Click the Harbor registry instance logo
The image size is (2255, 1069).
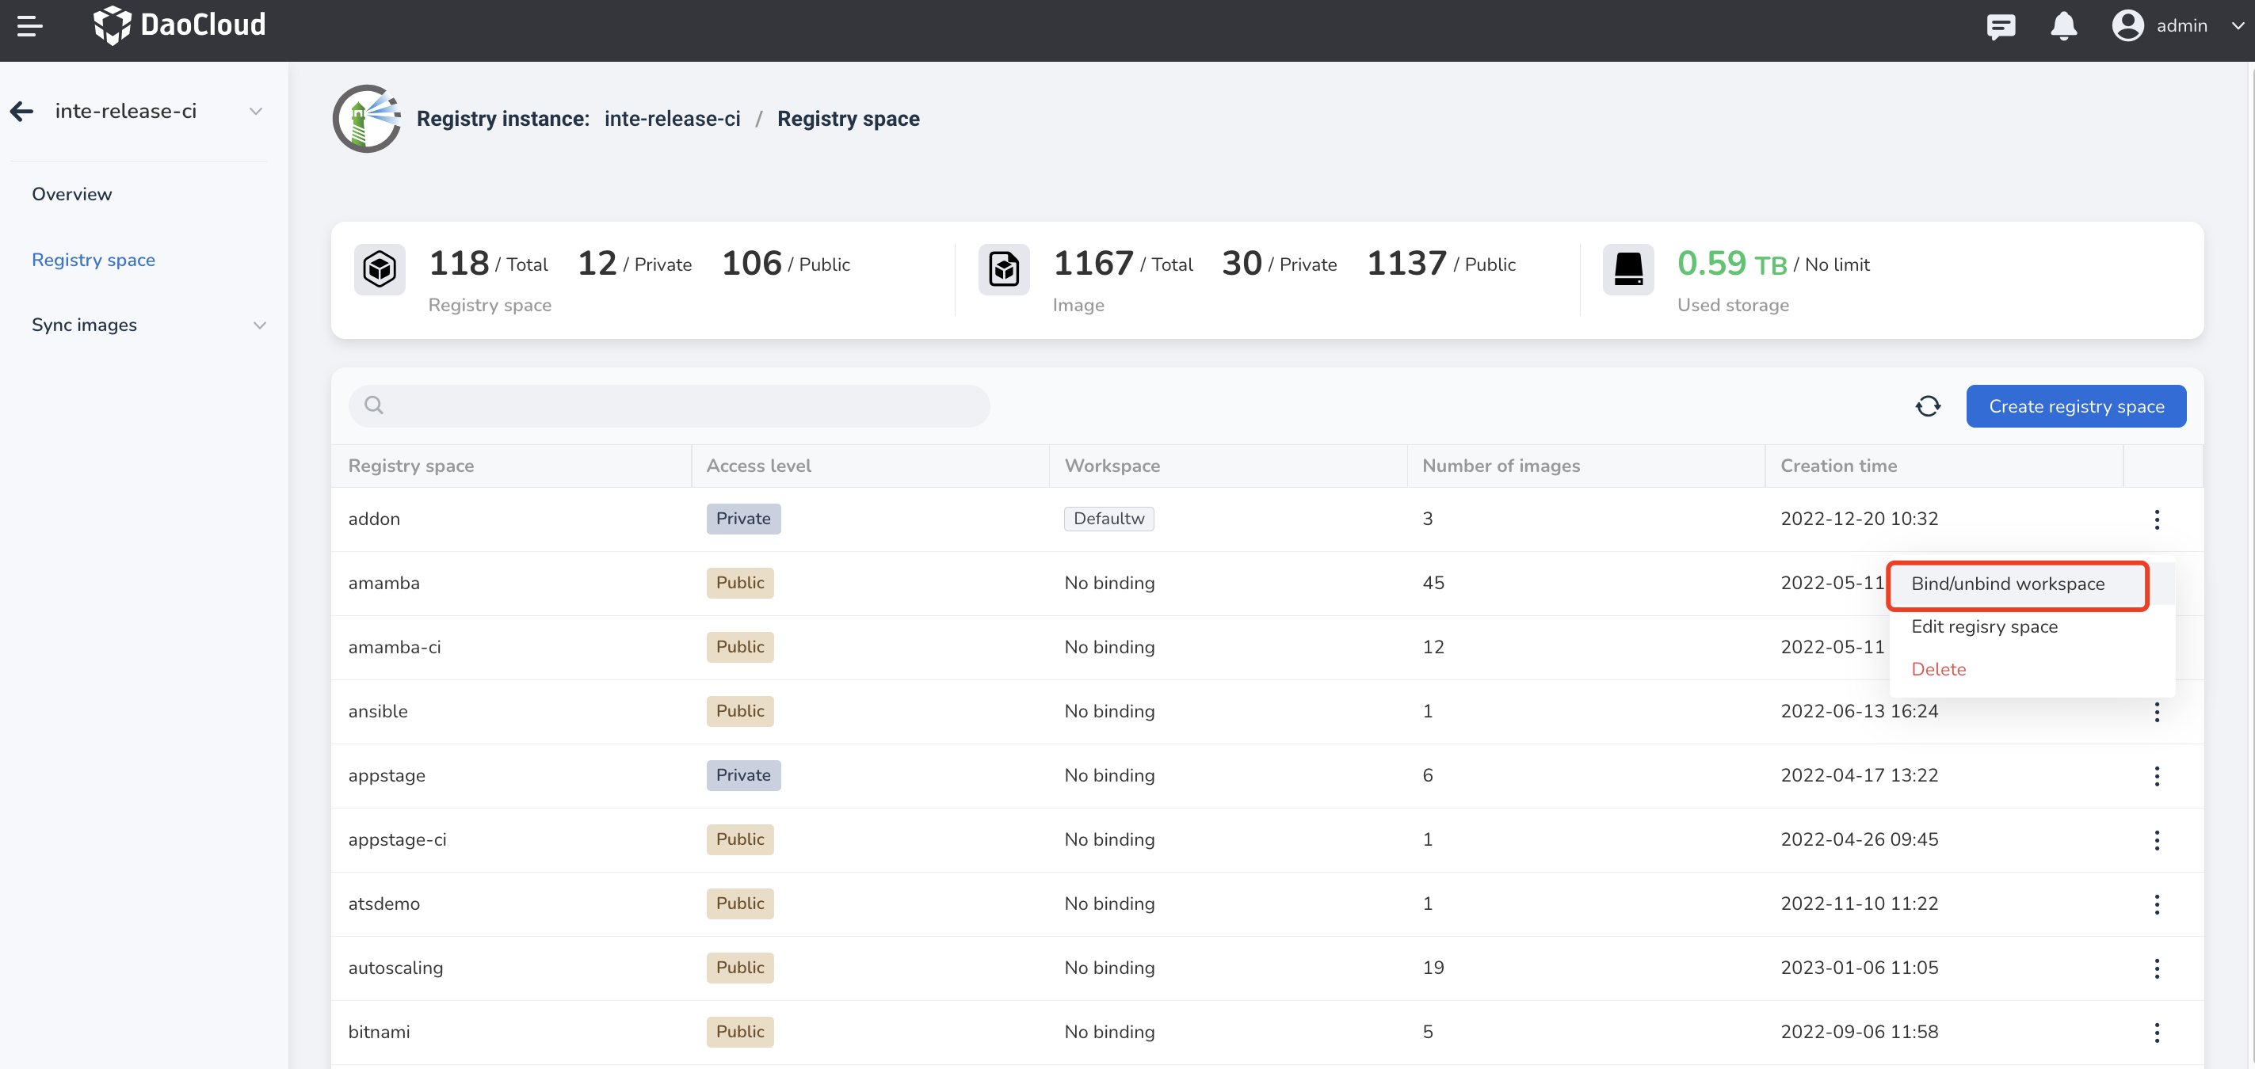click(367, 119)
